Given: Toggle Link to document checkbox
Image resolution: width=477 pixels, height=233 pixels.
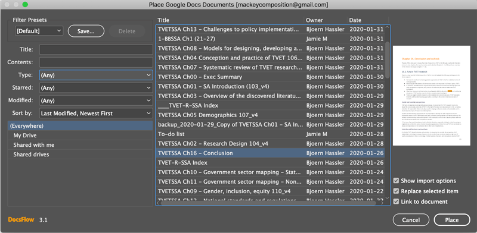Looking at the screenshot, I should tap(396, 201).
